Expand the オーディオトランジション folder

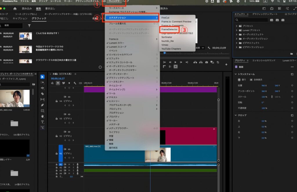point(237,39)
